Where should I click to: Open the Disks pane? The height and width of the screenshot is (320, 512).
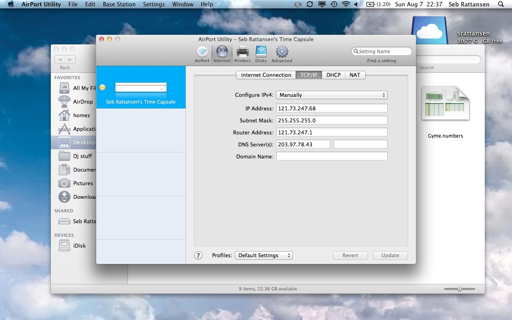(x=261, y=54)
